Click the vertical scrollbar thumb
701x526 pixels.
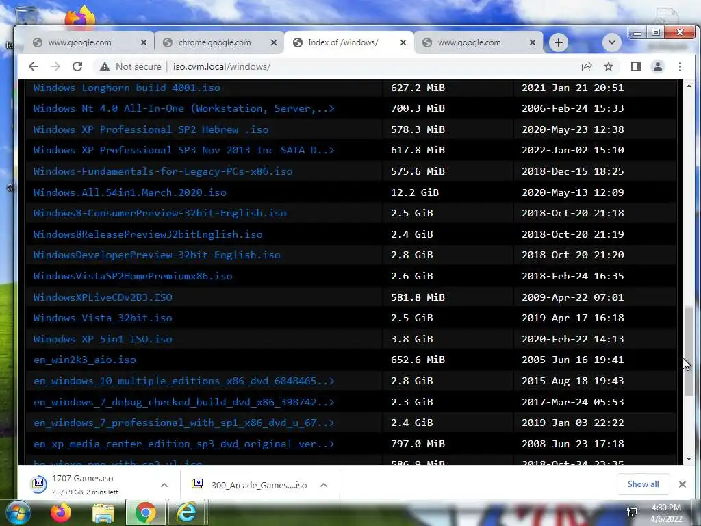pyautogui.click(x=689, y=351)
